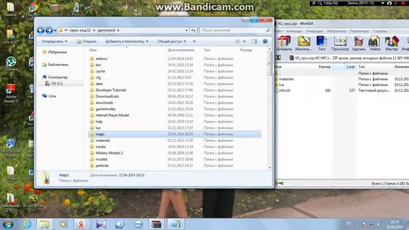
Task: Open Explorer help question-mark icon
Action: tap(265, 42)
